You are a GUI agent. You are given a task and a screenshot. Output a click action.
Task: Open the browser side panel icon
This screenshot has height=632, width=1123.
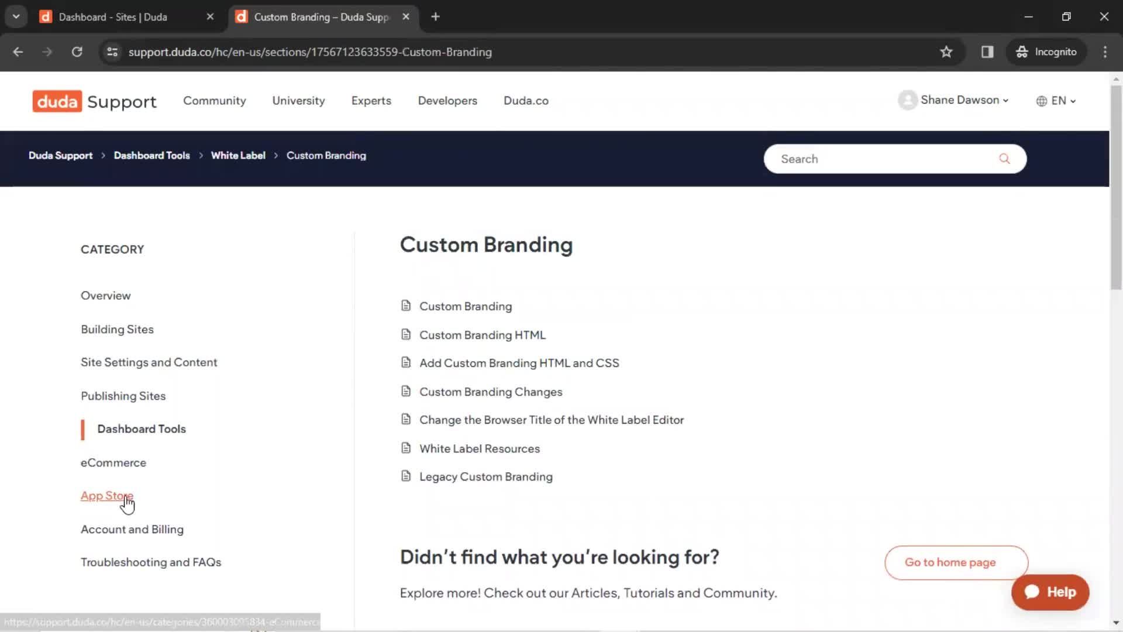pyautogui.click(x=987, y=52)
